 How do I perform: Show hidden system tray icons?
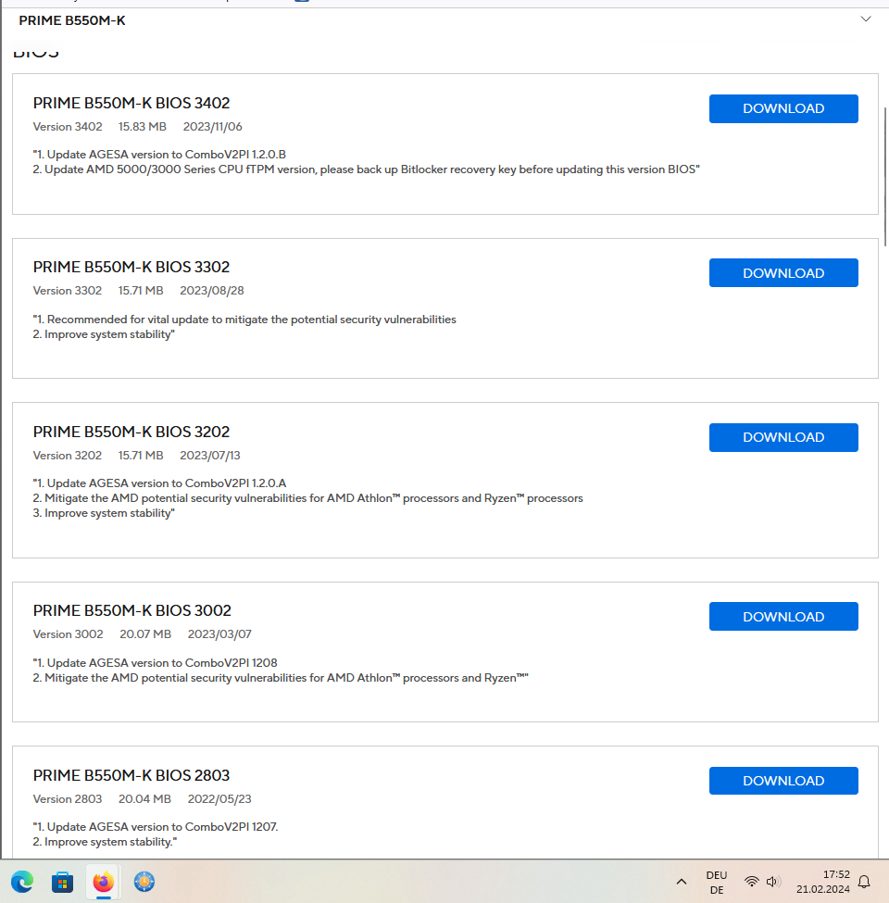click(682, 882)
